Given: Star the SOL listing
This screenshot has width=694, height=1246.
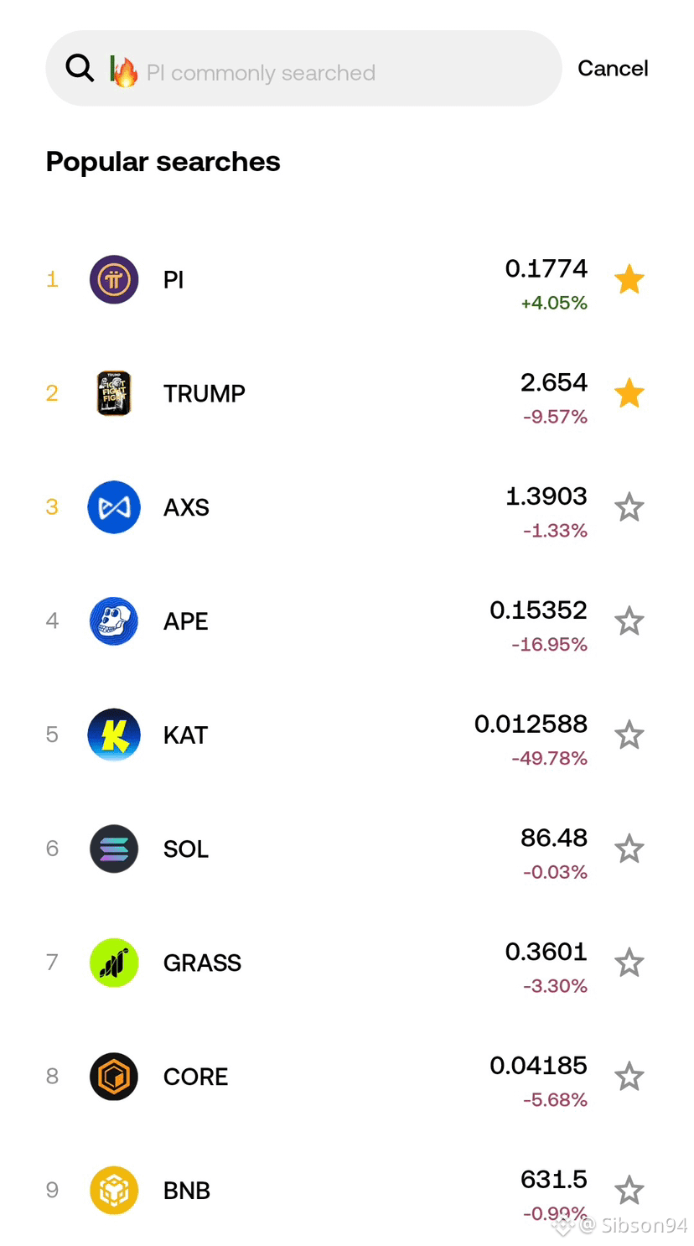Looking at the screenshot, I should point(629,849).
